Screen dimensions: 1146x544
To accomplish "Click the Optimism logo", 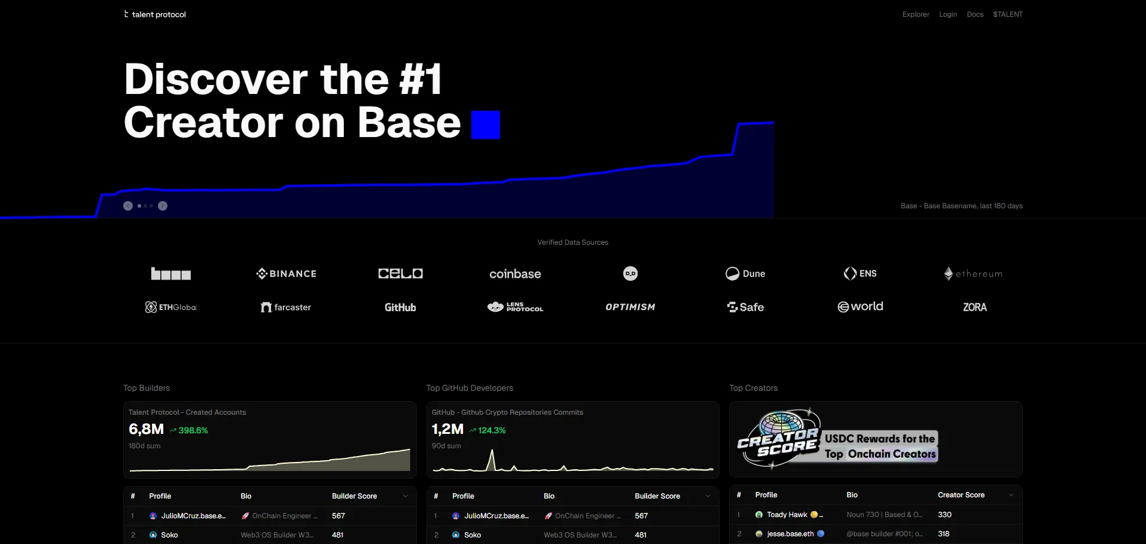I will [x=630, y=307].
